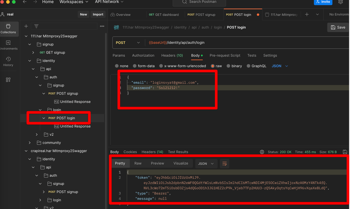Click the Save button
350x209 pixels.
click(338, 27)
